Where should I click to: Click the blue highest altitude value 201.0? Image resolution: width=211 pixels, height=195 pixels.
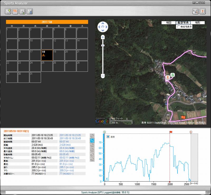point(67,161)
